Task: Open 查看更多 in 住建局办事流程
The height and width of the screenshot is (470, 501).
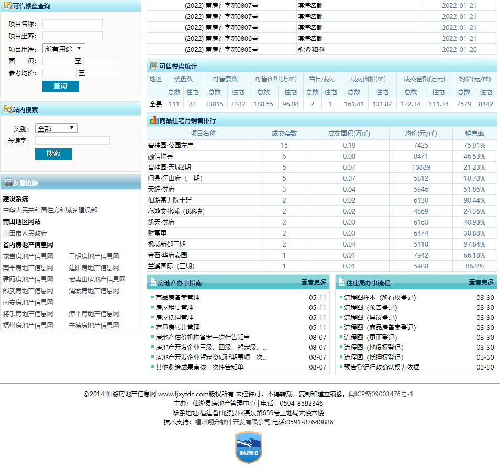Action: [481, 282]
